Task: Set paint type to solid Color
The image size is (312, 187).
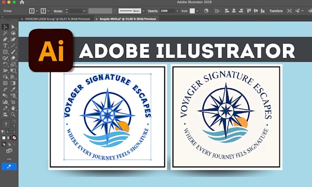Action: click(x=4, y=138)
